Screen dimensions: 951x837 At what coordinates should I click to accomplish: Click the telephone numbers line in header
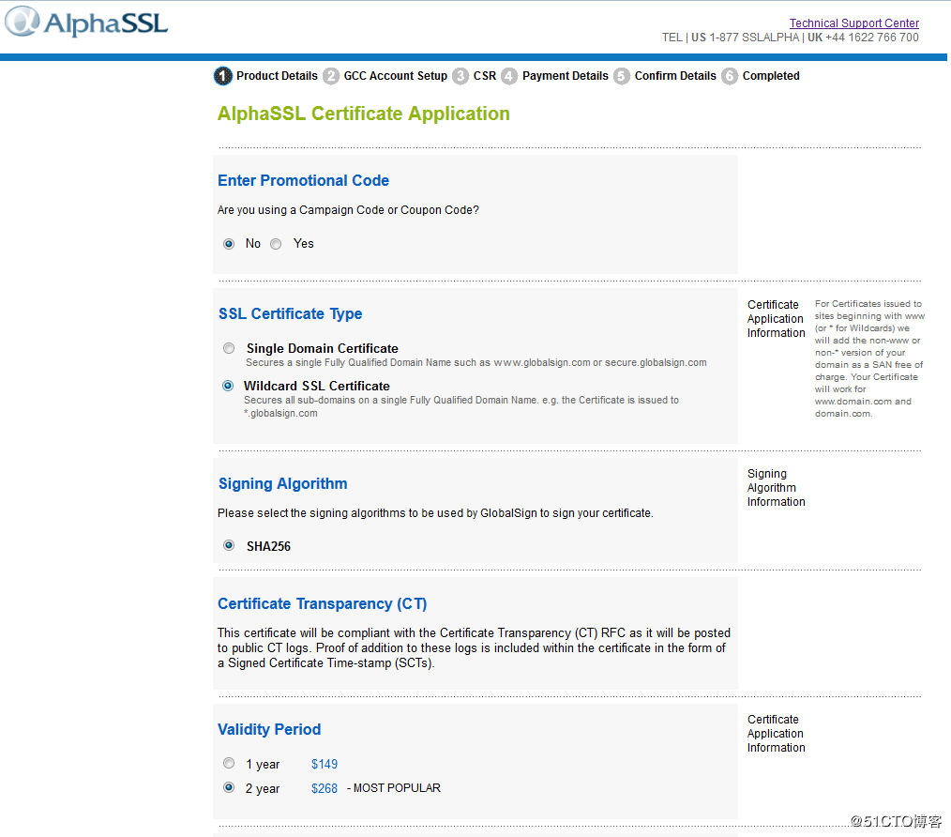coord(791,38)
